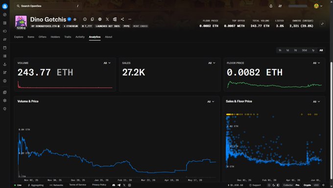Go to the About tab
The height and width of the screenshot is (188, 333).
click(x=109, y=37)
